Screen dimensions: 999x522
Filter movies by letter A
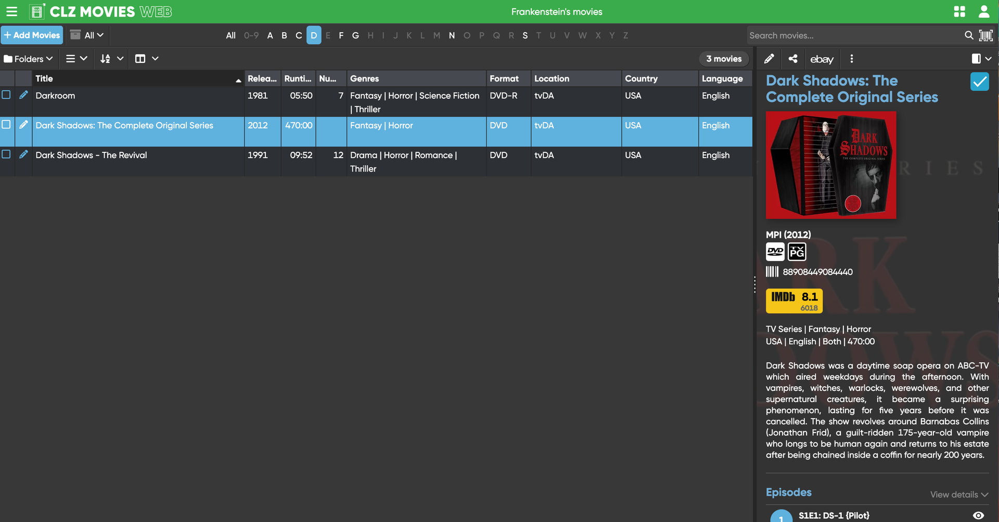coord(270,35)
